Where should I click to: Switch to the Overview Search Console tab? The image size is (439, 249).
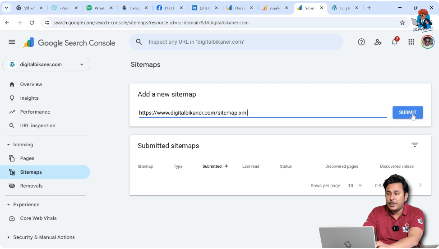click(240, 8)
